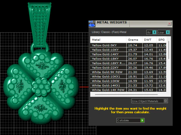Click the DWT column header
This screenshot has width=181, height=135.
(x=149, y=40)
